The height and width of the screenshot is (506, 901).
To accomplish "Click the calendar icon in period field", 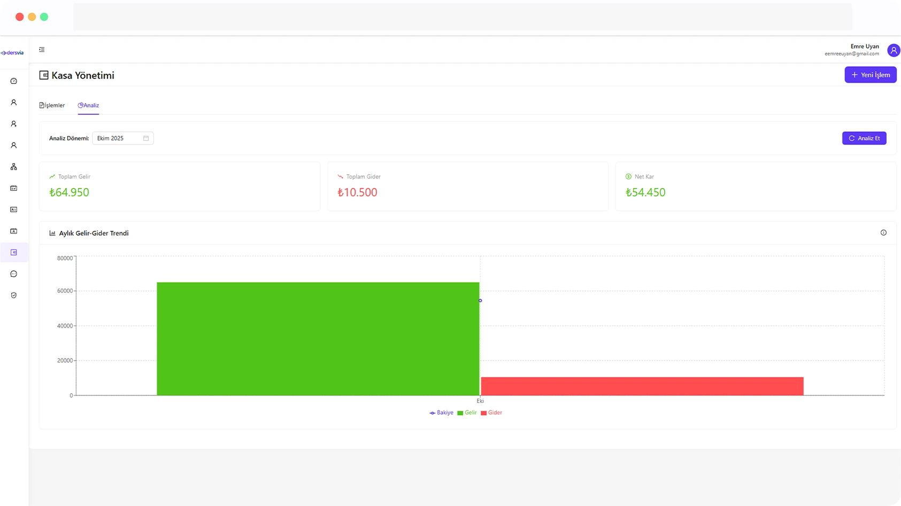I will [146, 138].
